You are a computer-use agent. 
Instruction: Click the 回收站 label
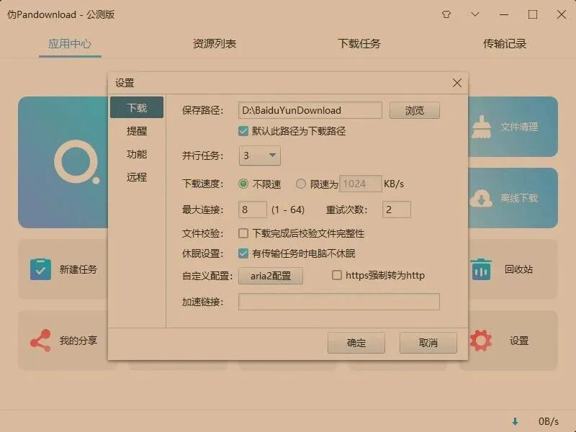[x=518, y=269]
